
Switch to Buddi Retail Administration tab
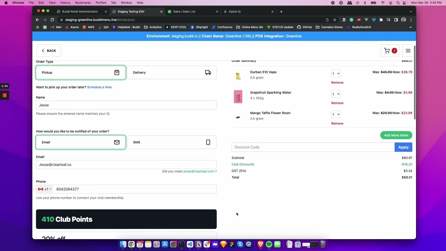click(x=80, y=12)
